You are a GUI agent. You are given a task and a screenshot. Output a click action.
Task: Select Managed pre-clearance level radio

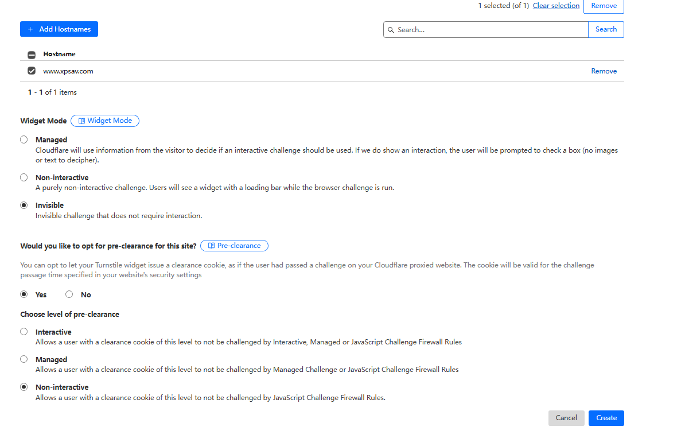point(24,359)
